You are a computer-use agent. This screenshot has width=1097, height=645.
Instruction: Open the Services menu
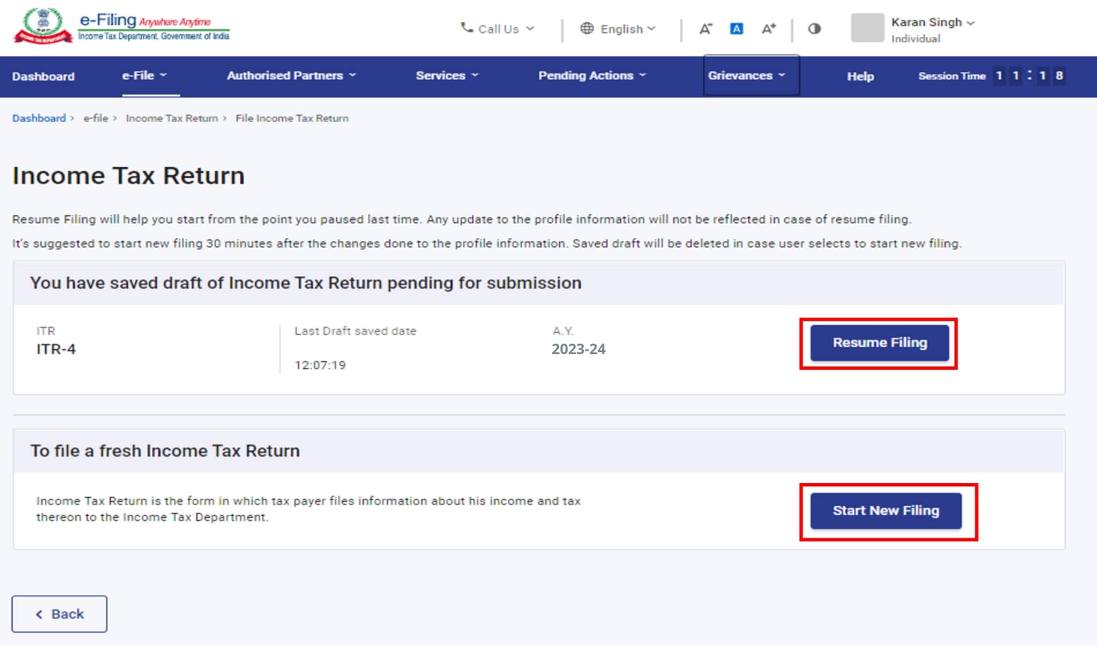[447, 76]
